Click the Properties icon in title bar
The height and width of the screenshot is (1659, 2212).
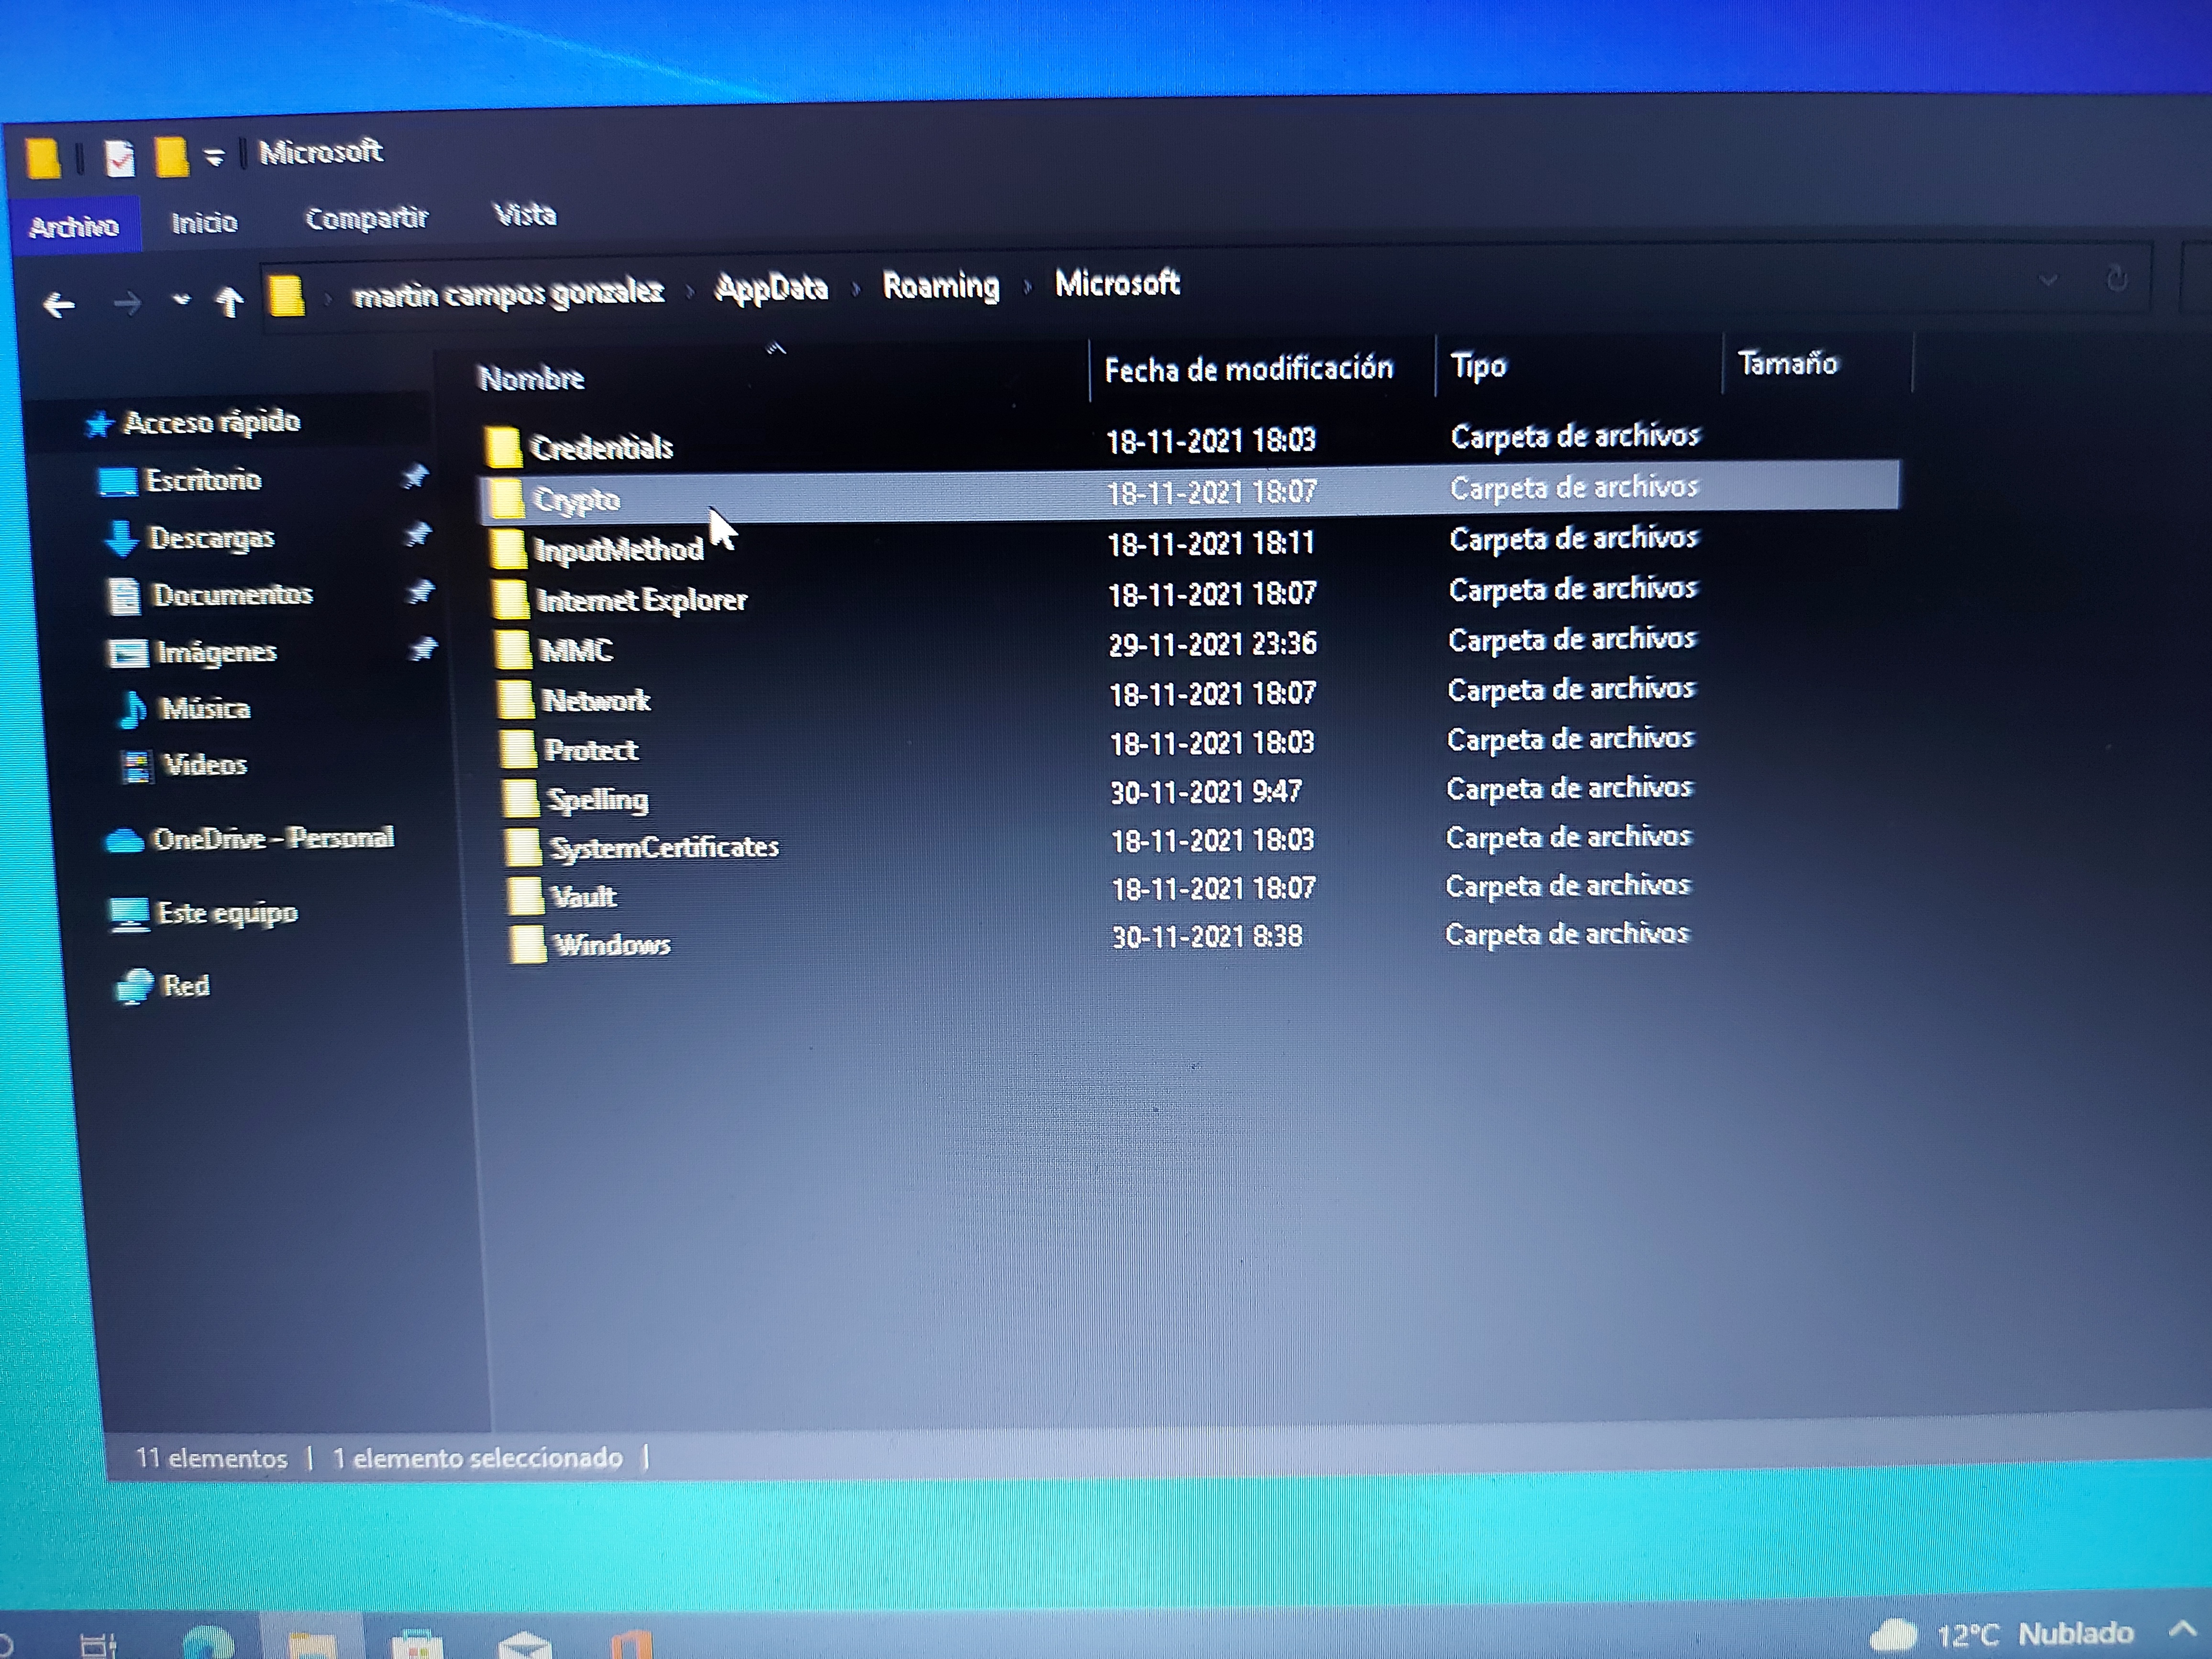[x=119, y=158]
